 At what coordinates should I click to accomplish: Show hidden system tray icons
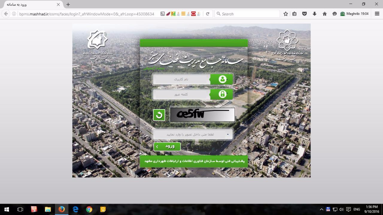tap(321, 209)
